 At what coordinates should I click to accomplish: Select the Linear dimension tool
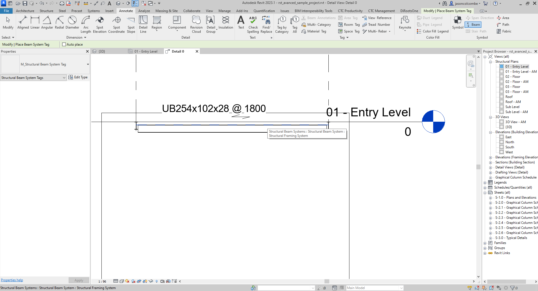pos(35,23)
